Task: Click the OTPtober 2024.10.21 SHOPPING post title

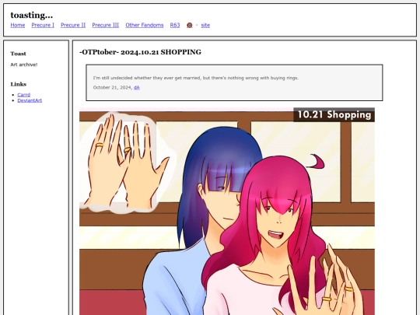Action: click(140, 52)
